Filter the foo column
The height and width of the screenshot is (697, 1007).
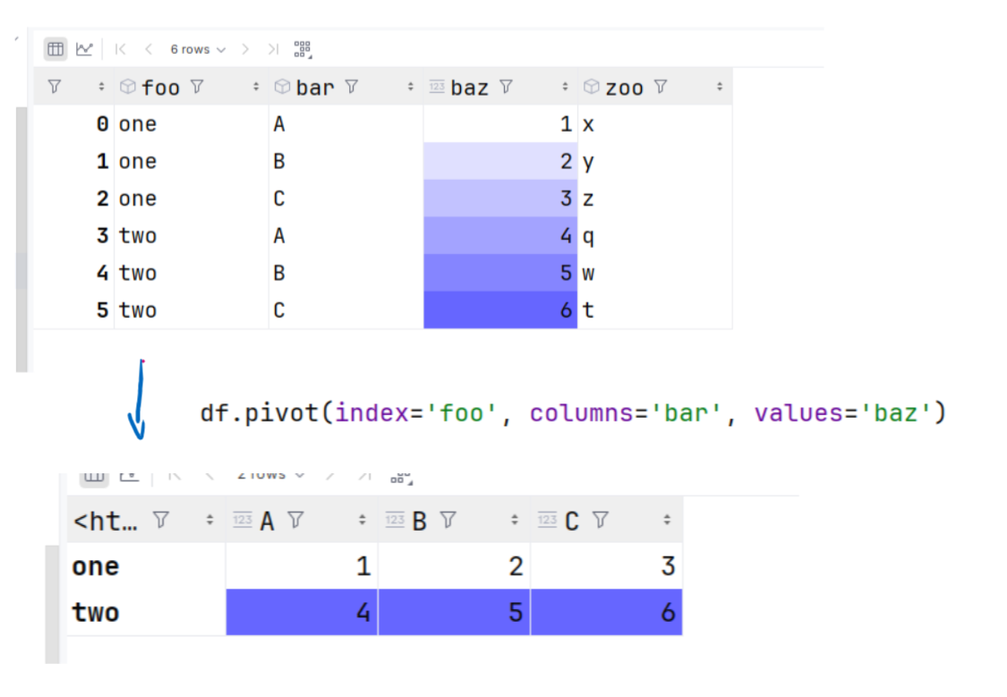197,87
